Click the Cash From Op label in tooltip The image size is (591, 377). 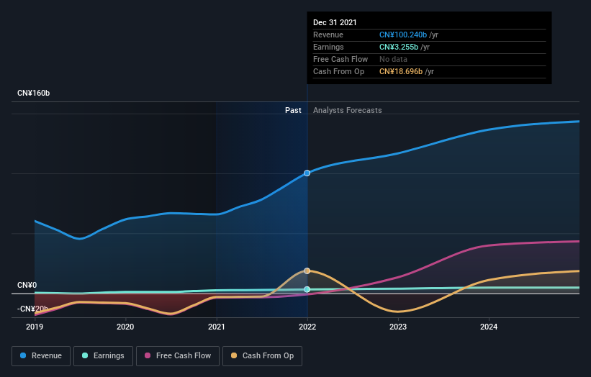pyautogui.click(x=338, y=71)
